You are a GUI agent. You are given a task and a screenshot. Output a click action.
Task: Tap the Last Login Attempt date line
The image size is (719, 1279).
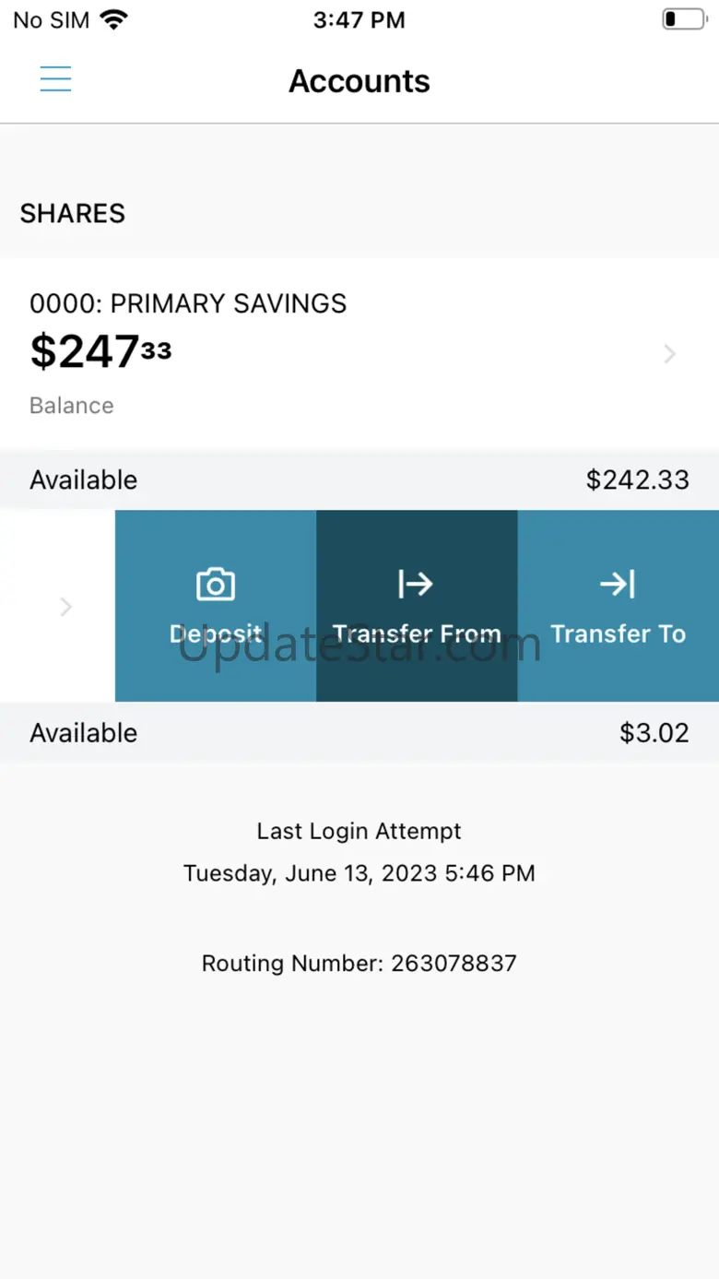point(359,873)
